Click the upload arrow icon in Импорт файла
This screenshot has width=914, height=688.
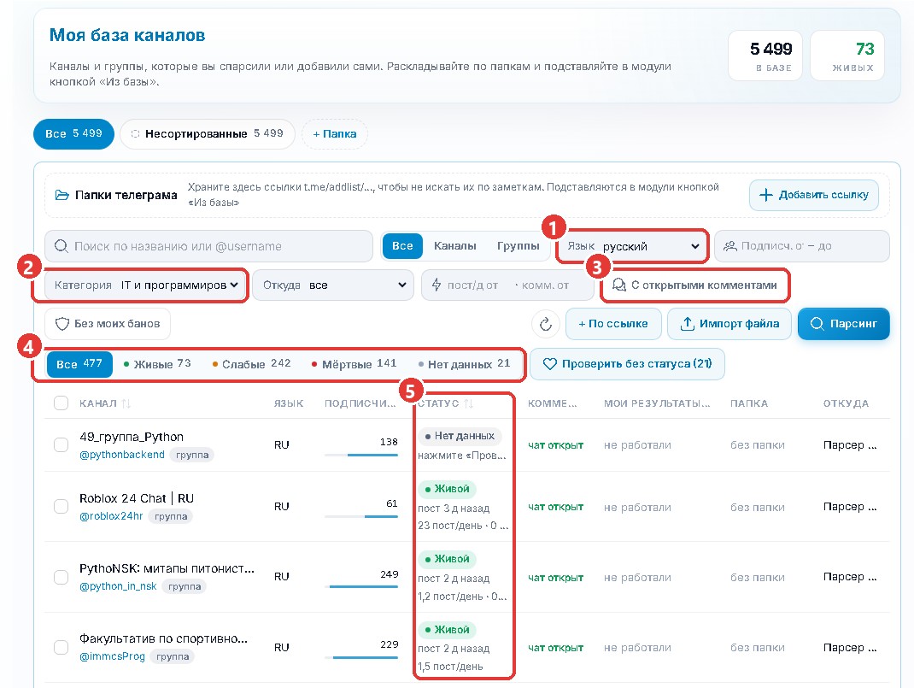point(688,324)
